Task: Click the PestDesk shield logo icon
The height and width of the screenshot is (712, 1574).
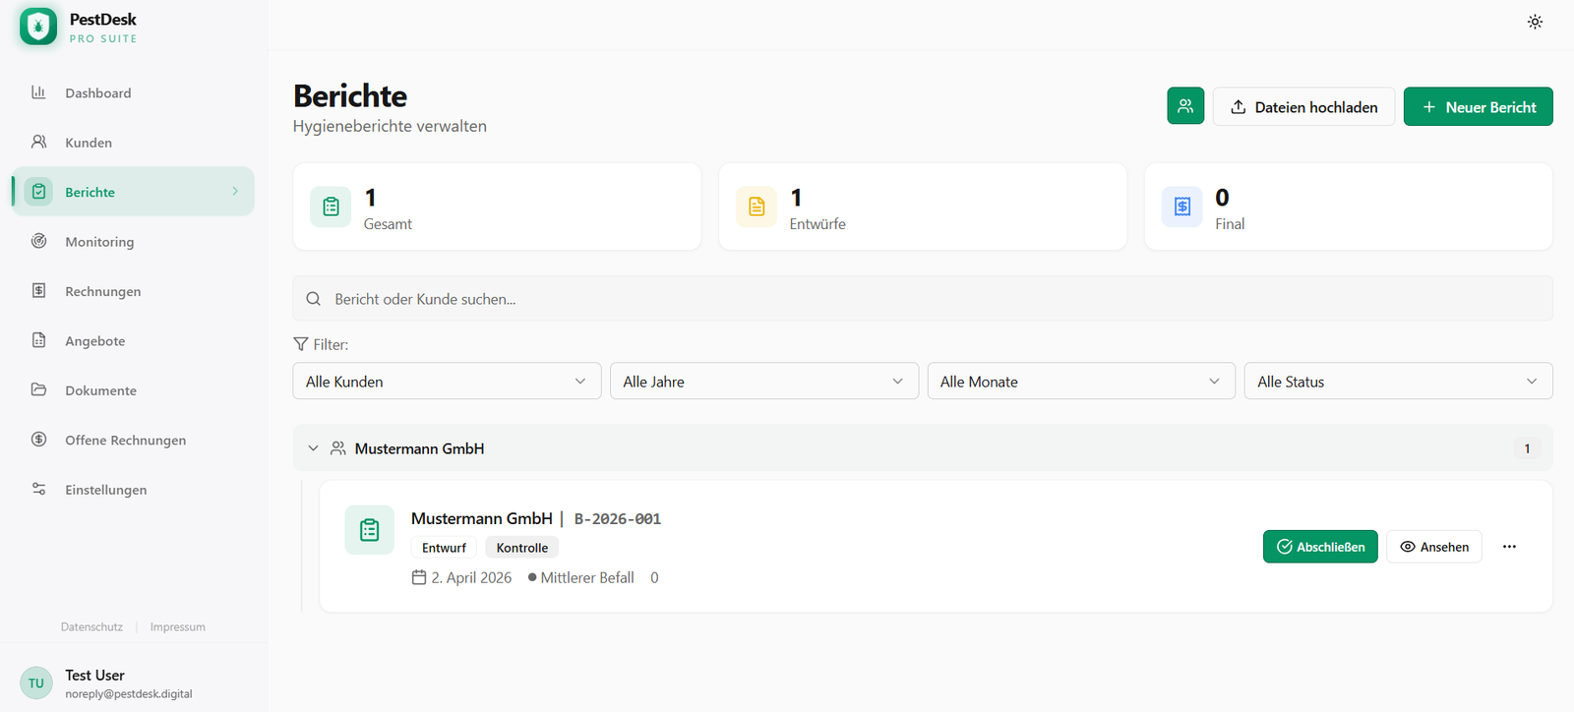Action: pos(38,27)
